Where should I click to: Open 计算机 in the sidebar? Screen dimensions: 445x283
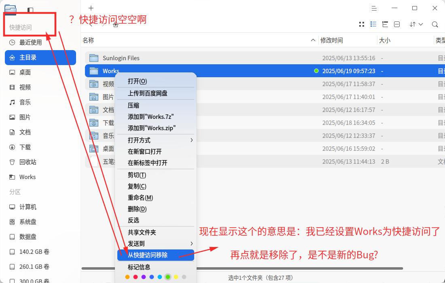(x=40, y=207)
